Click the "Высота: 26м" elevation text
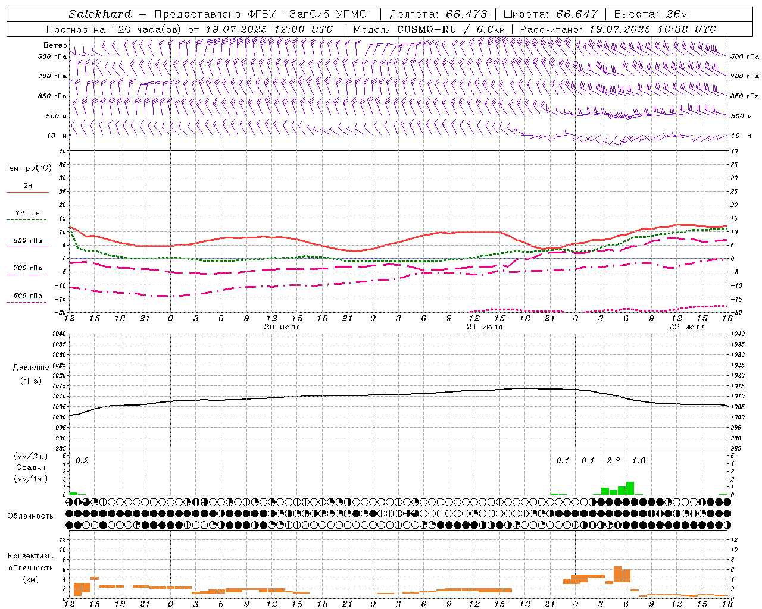This screenshot has width=762, height=609. [x=651, y=14]
